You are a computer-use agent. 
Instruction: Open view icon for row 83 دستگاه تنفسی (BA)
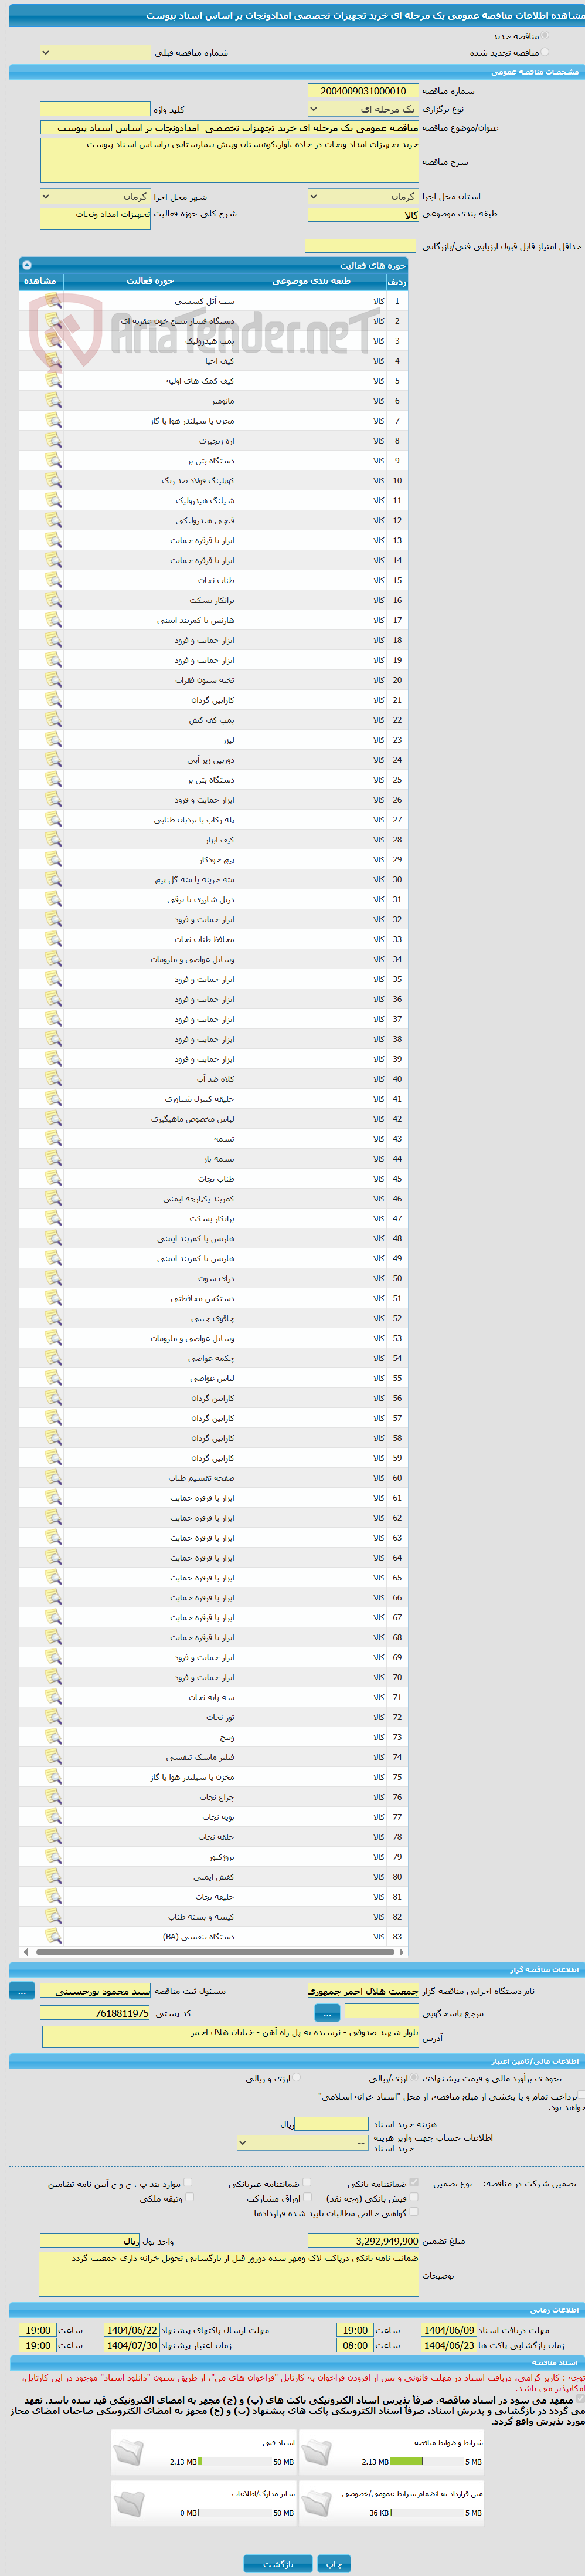pyautogui.click(x=53, y=1937)
